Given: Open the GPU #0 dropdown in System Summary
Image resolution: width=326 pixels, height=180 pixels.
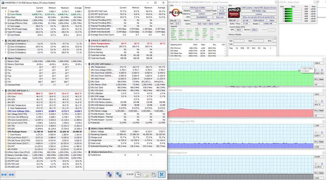Looking at the screenshot, I should (234, 21).
